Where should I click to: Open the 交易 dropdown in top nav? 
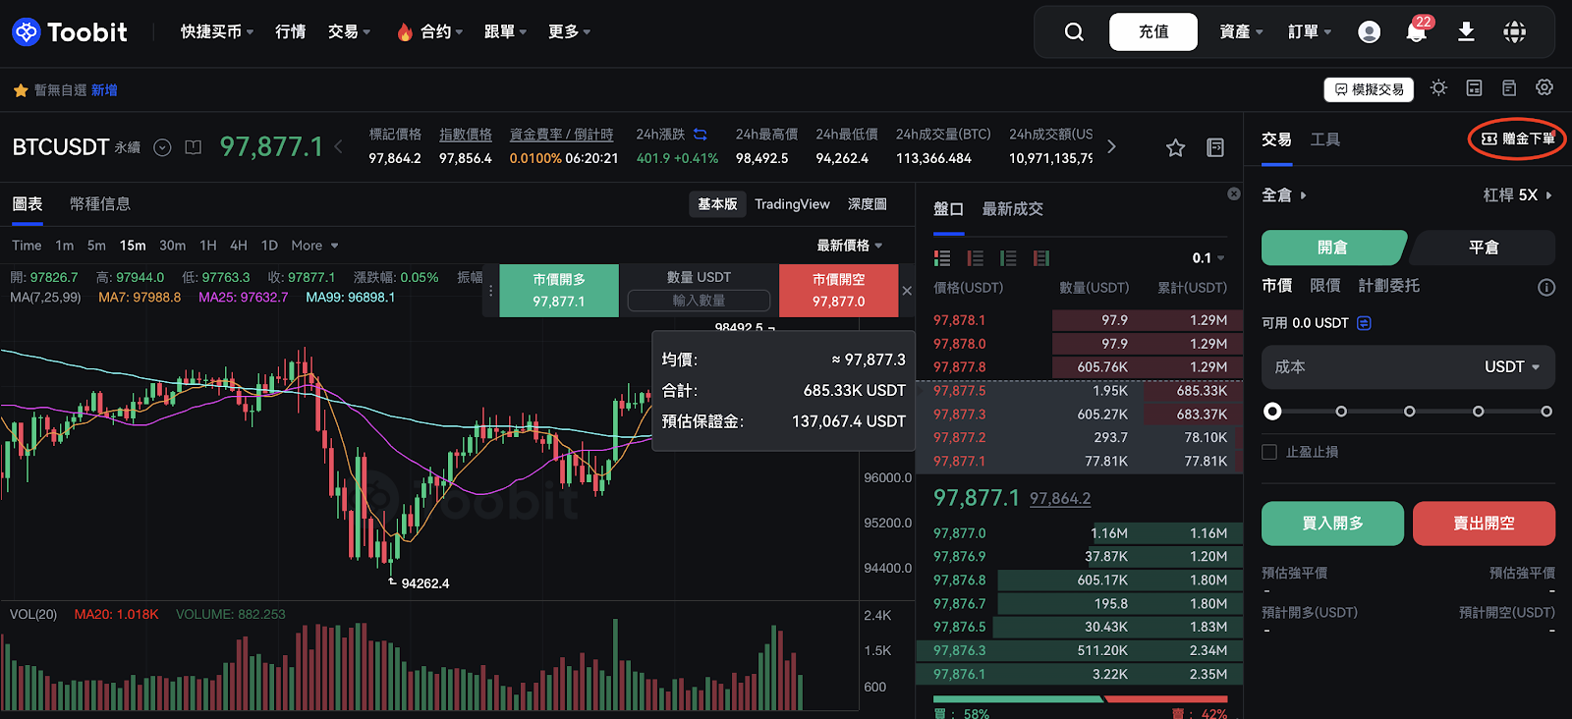pyautogui.click(x=350, y=32)
